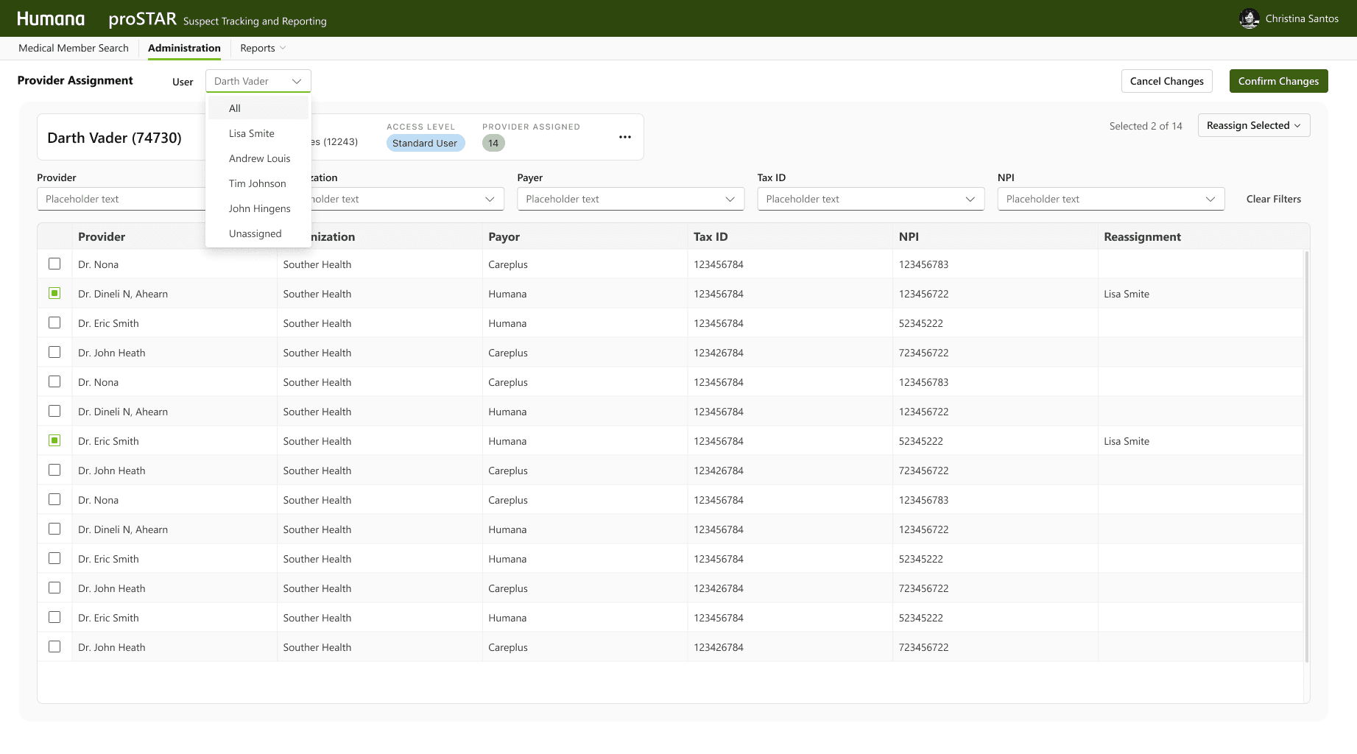This screenshot has width=1357, height=754.
Task: Tick the last Dr. John Heath row checkbox
Action: [54, 646]
